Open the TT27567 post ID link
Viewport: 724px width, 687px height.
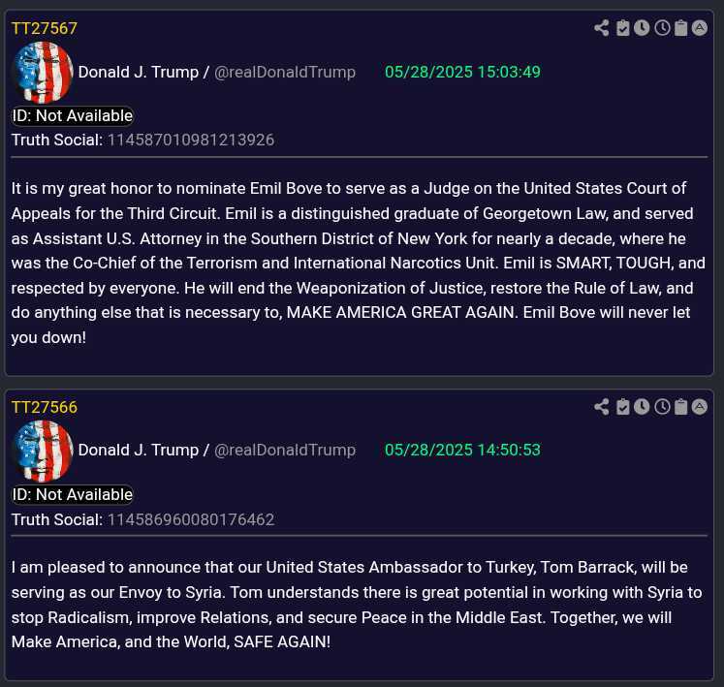[x=45, y=28]
